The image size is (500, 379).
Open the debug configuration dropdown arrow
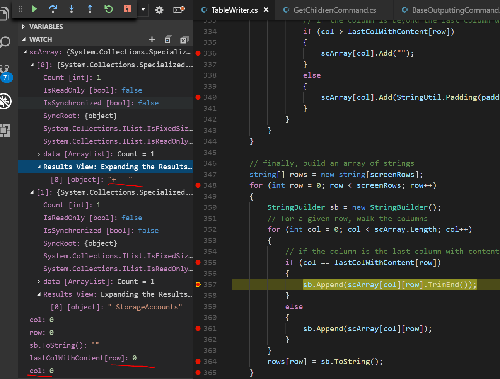click(143, 10)
